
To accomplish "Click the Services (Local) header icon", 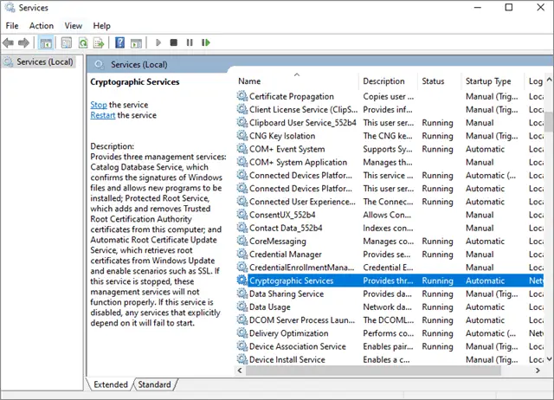I will (x=100, y=65).
